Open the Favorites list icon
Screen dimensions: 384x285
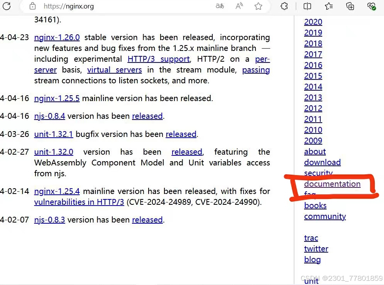pos(329,6)
